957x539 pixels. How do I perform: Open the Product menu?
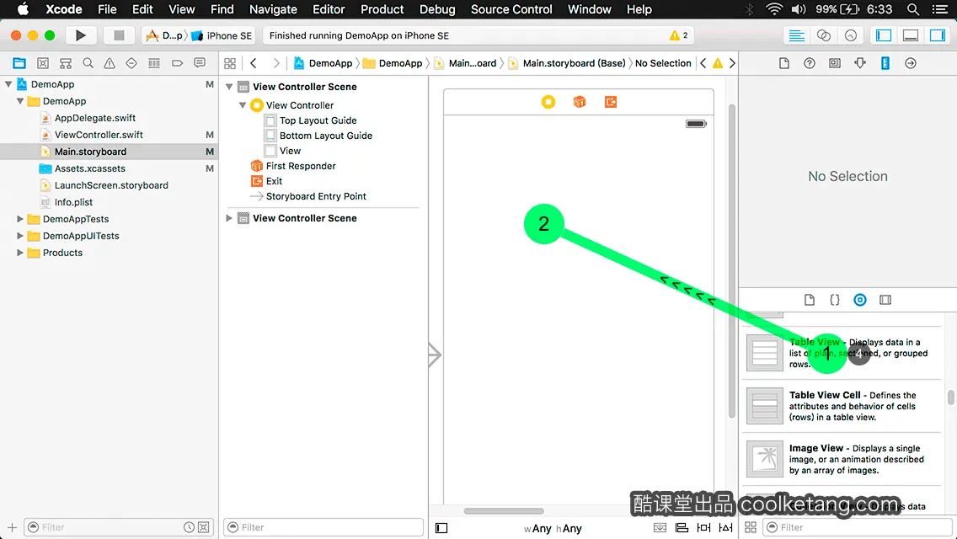coord(382,9)
